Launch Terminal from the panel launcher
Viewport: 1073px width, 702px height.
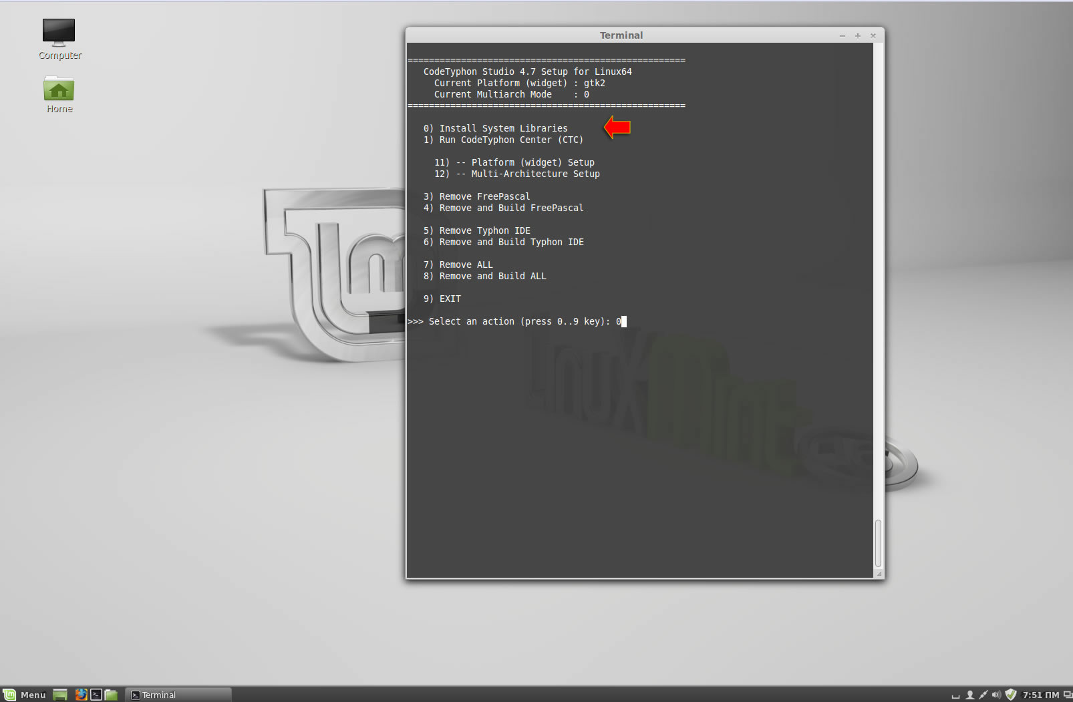tap(96, 695)
